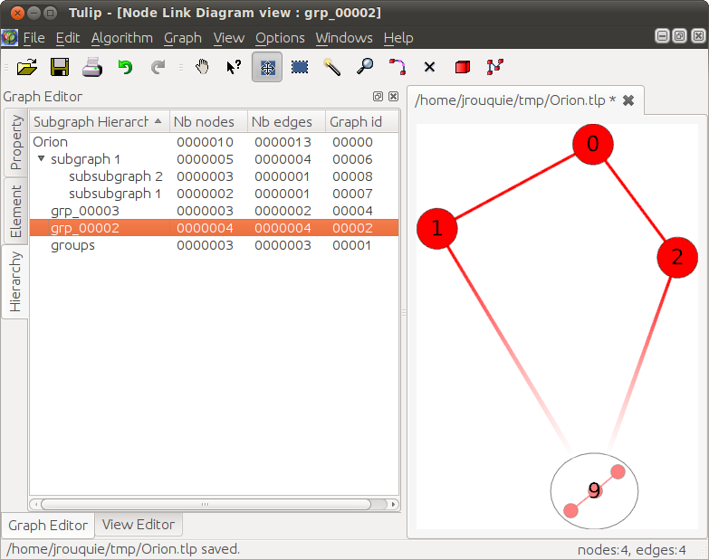Viewport: 709px width, 560px height.
Task: Select the groups row
Action: 214,245
